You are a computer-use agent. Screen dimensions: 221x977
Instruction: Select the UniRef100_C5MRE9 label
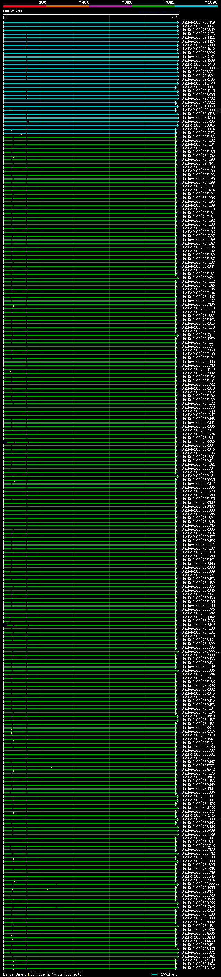click(x=198, y=339)
